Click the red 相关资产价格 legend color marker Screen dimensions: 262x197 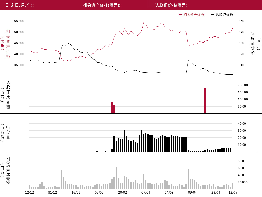pos(181,15)
